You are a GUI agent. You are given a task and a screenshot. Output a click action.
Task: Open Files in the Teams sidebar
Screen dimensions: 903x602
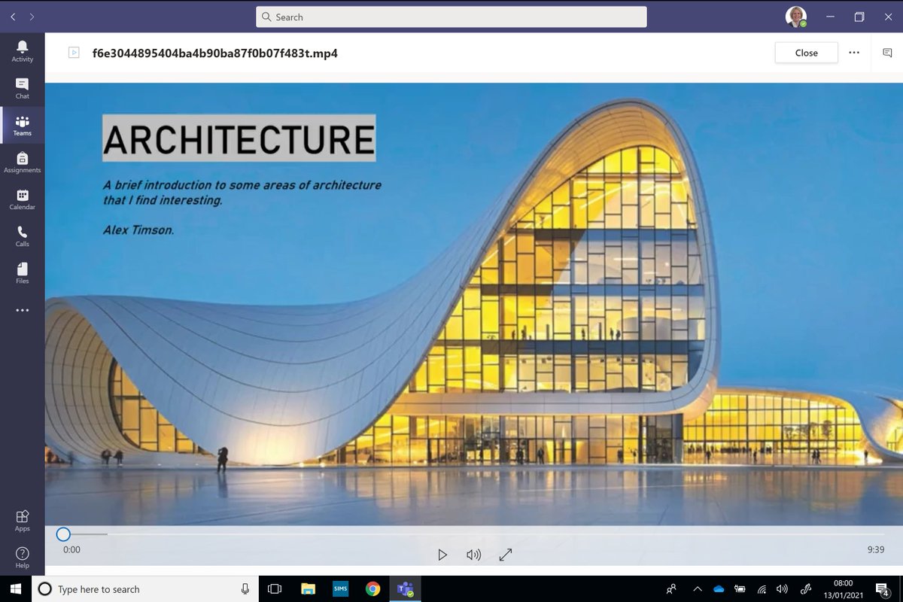22,271
